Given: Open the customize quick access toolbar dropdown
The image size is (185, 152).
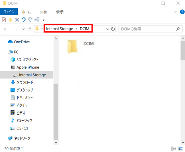Looking at the screenshot, I should 44,20.
